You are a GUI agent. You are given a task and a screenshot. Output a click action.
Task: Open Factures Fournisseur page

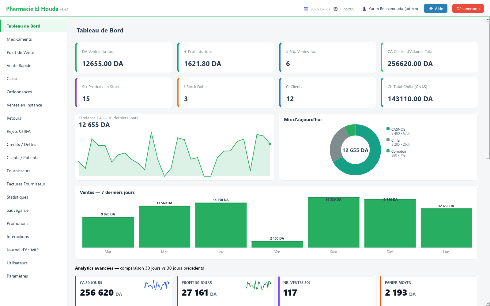click(34, 184)
